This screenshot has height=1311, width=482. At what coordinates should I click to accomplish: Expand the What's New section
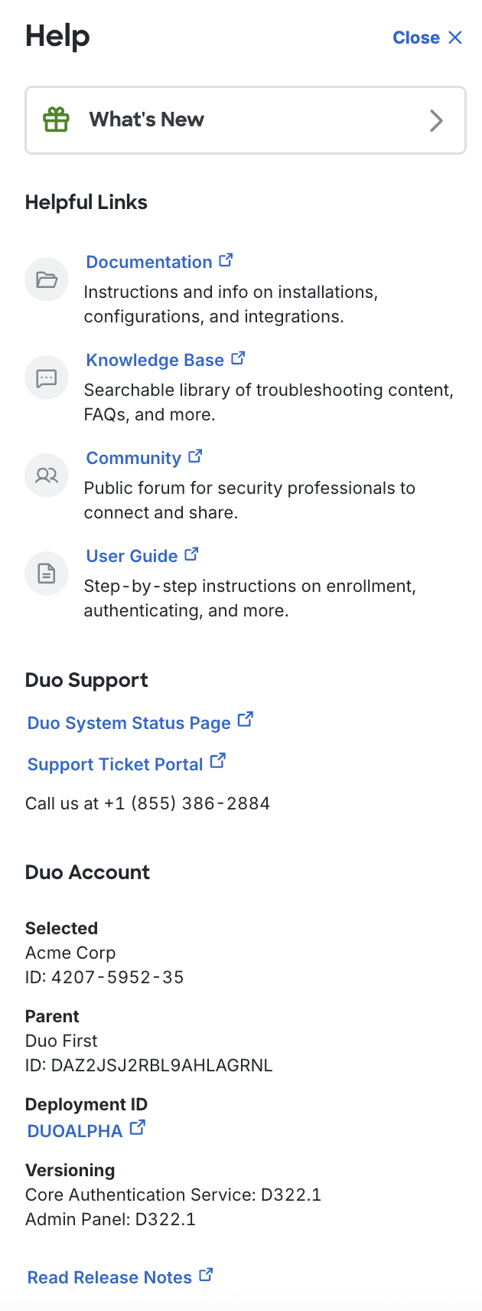pos(245,119)
